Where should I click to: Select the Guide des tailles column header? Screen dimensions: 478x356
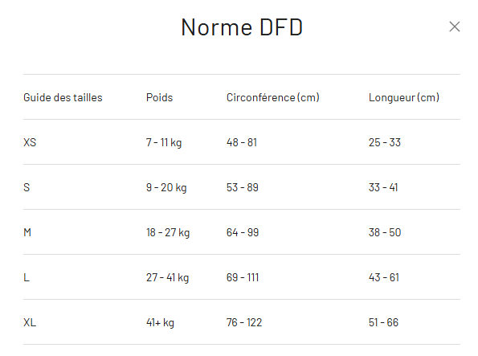point(63,97)
